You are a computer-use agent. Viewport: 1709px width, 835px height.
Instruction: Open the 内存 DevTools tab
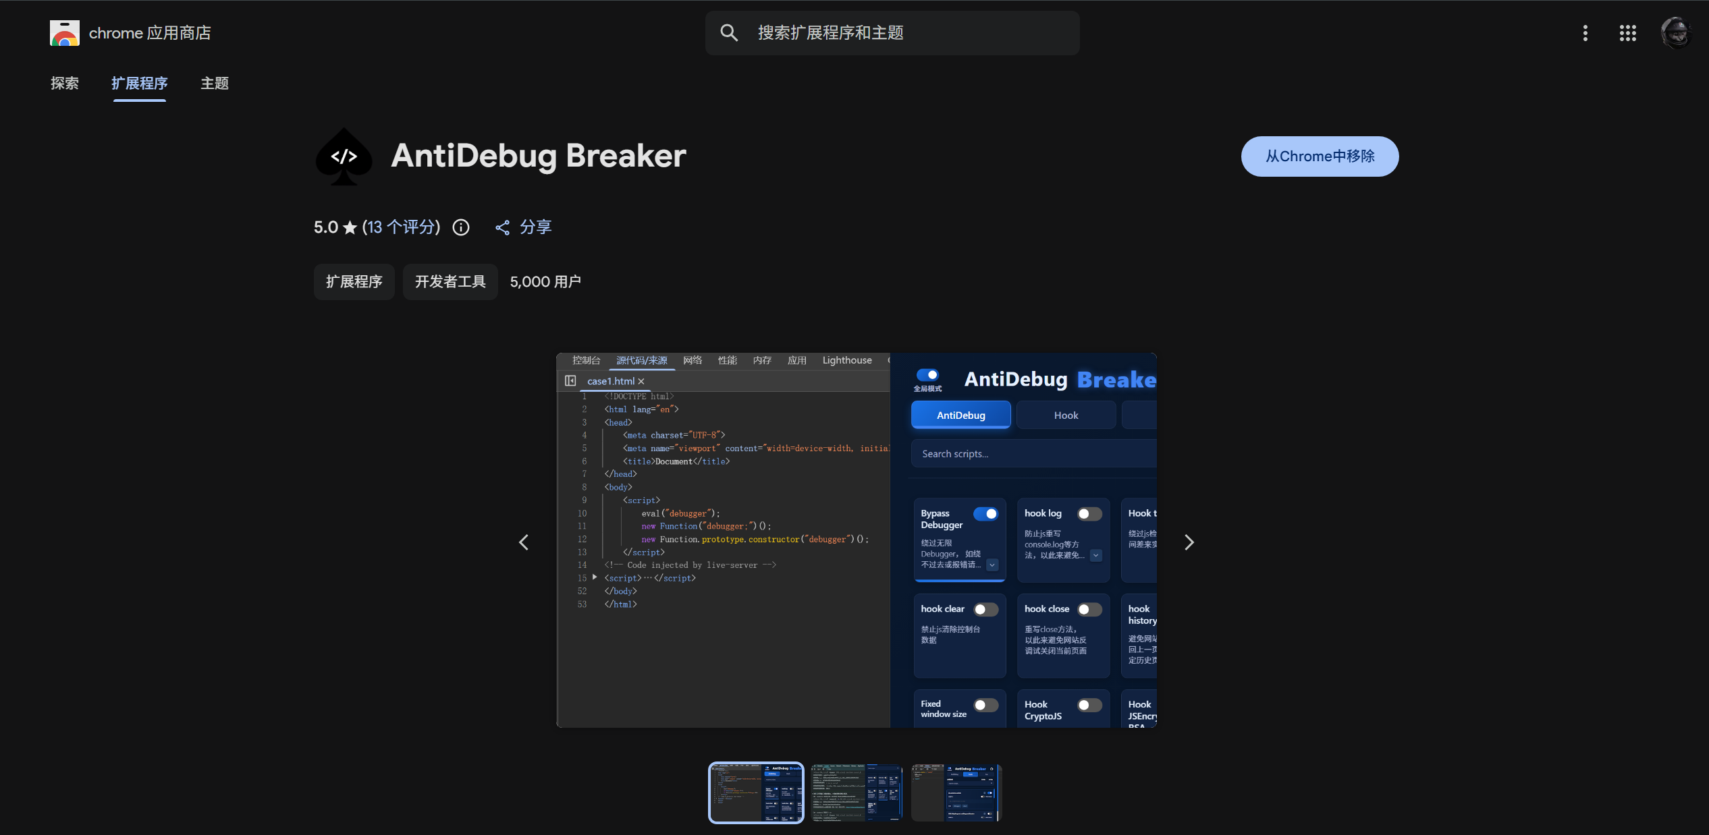[763, 361]
